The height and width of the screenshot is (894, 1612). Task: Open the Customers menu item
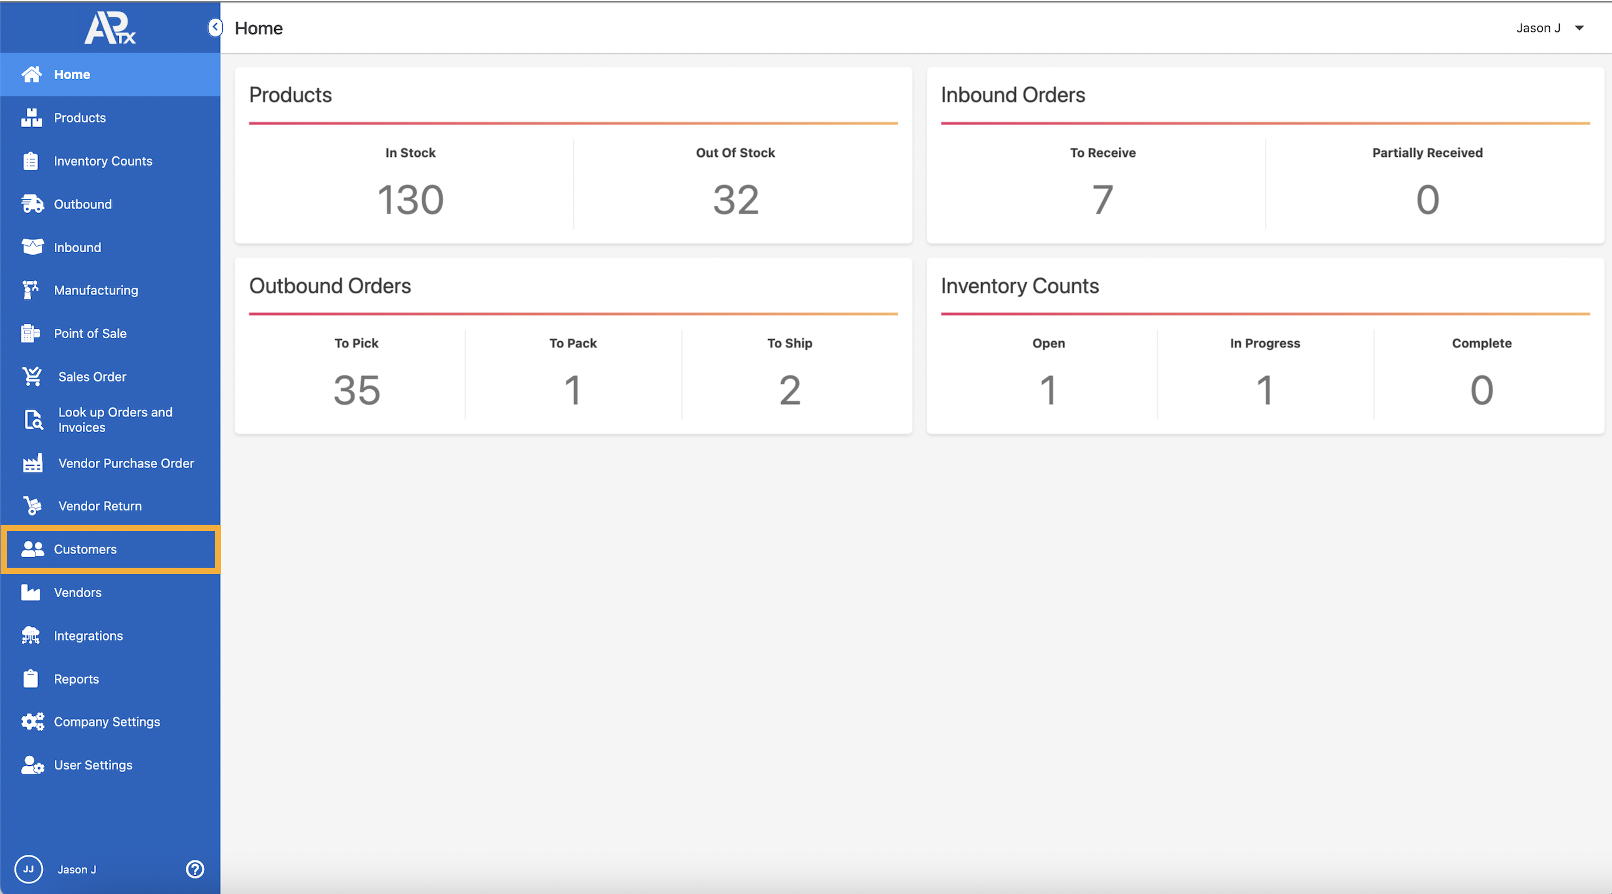[85, 549]
